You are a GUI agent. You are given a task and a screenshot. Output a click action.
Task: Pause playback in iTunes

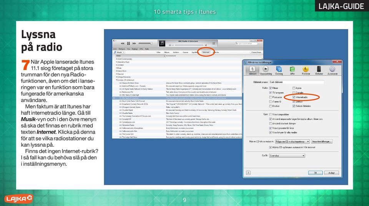(128, 43)
